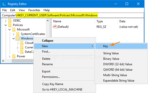Image resolution: width=148 pixels, height=93 pixels.
Task: Click the Microsoft folder icon in tree
Action: coord(14,30)
